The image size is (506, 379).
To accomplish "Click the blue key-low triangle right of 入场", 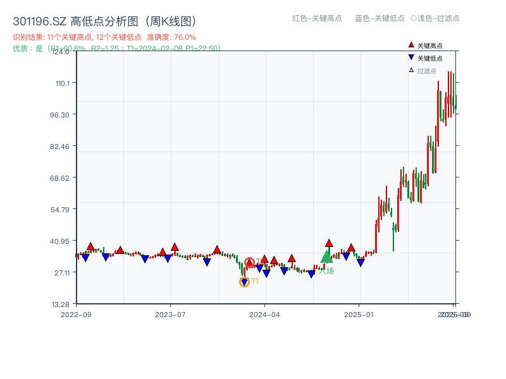I will [346, 255].
